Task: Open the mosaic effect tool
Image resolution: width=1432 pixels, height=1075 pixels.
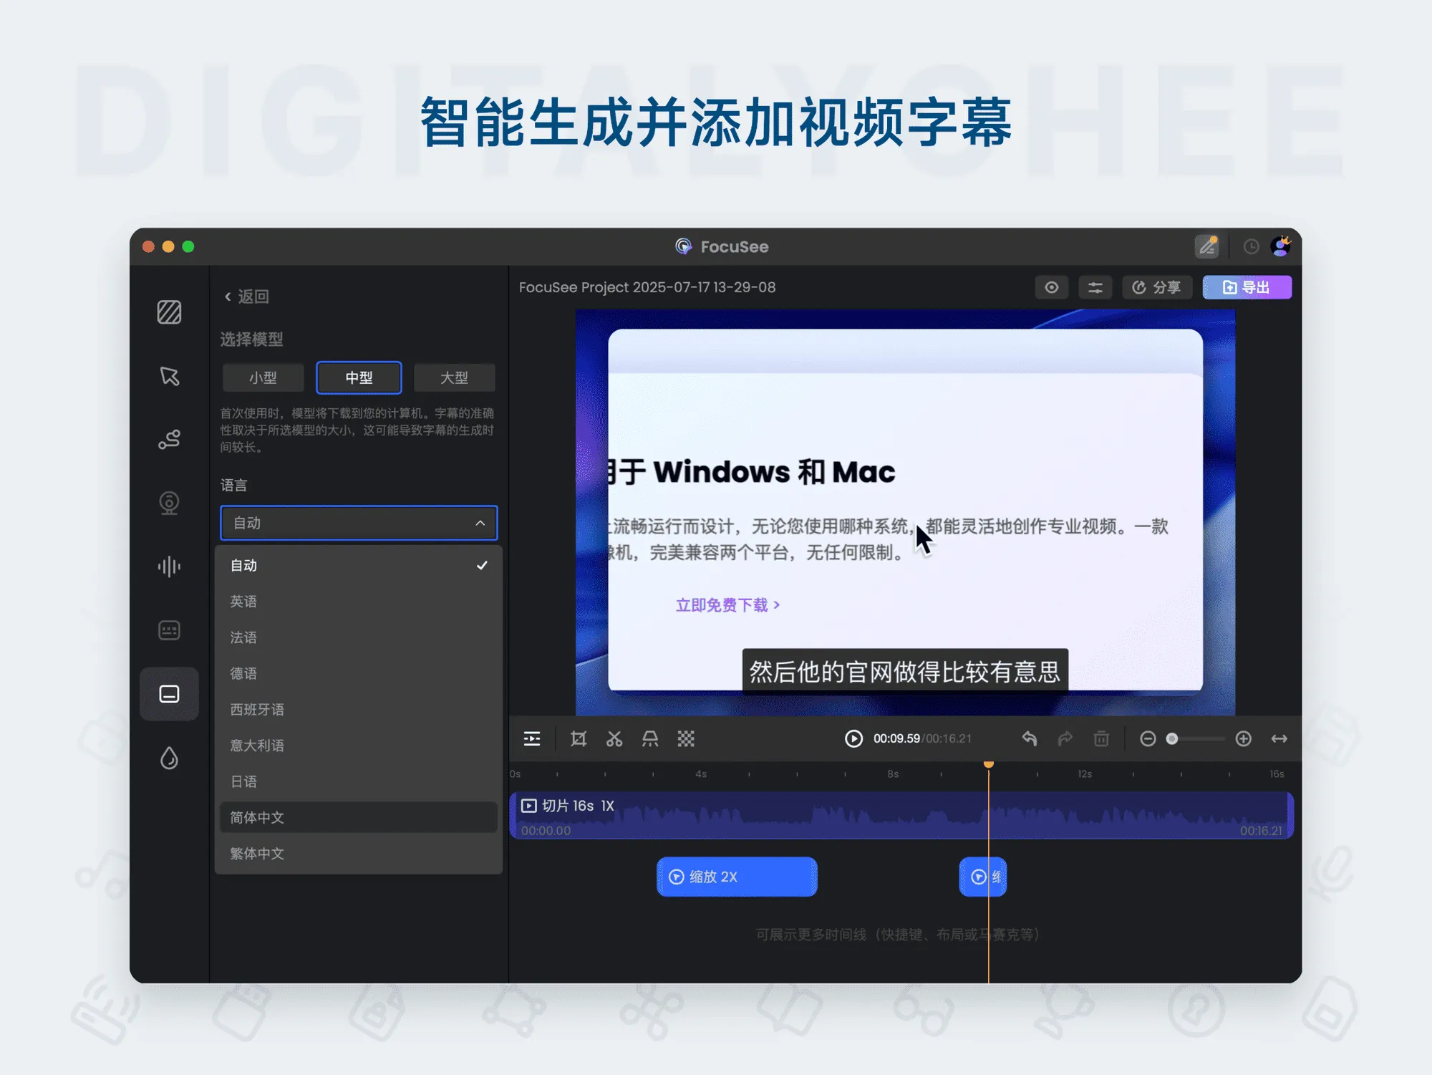Action: [x=686, y=738]
